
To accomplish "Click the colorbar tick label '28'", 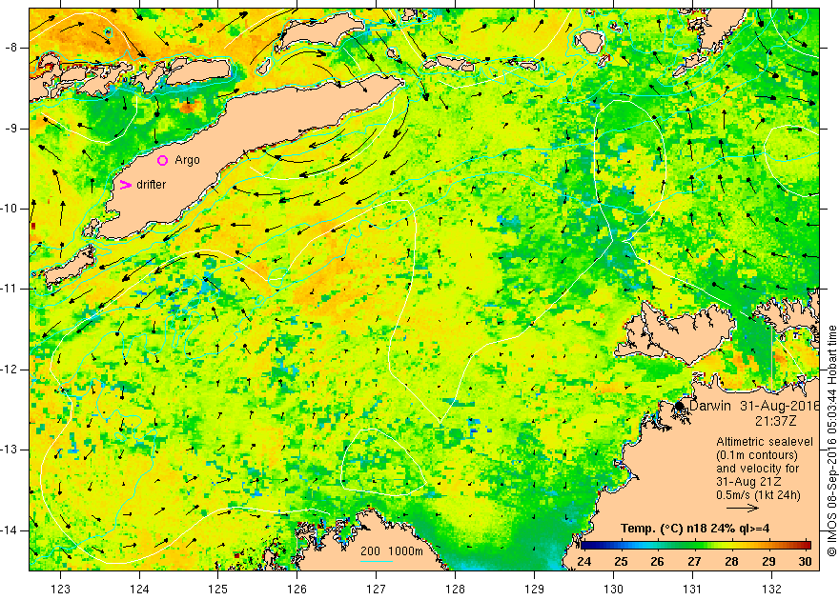I will pyautogui.click(x=731, y=562).
